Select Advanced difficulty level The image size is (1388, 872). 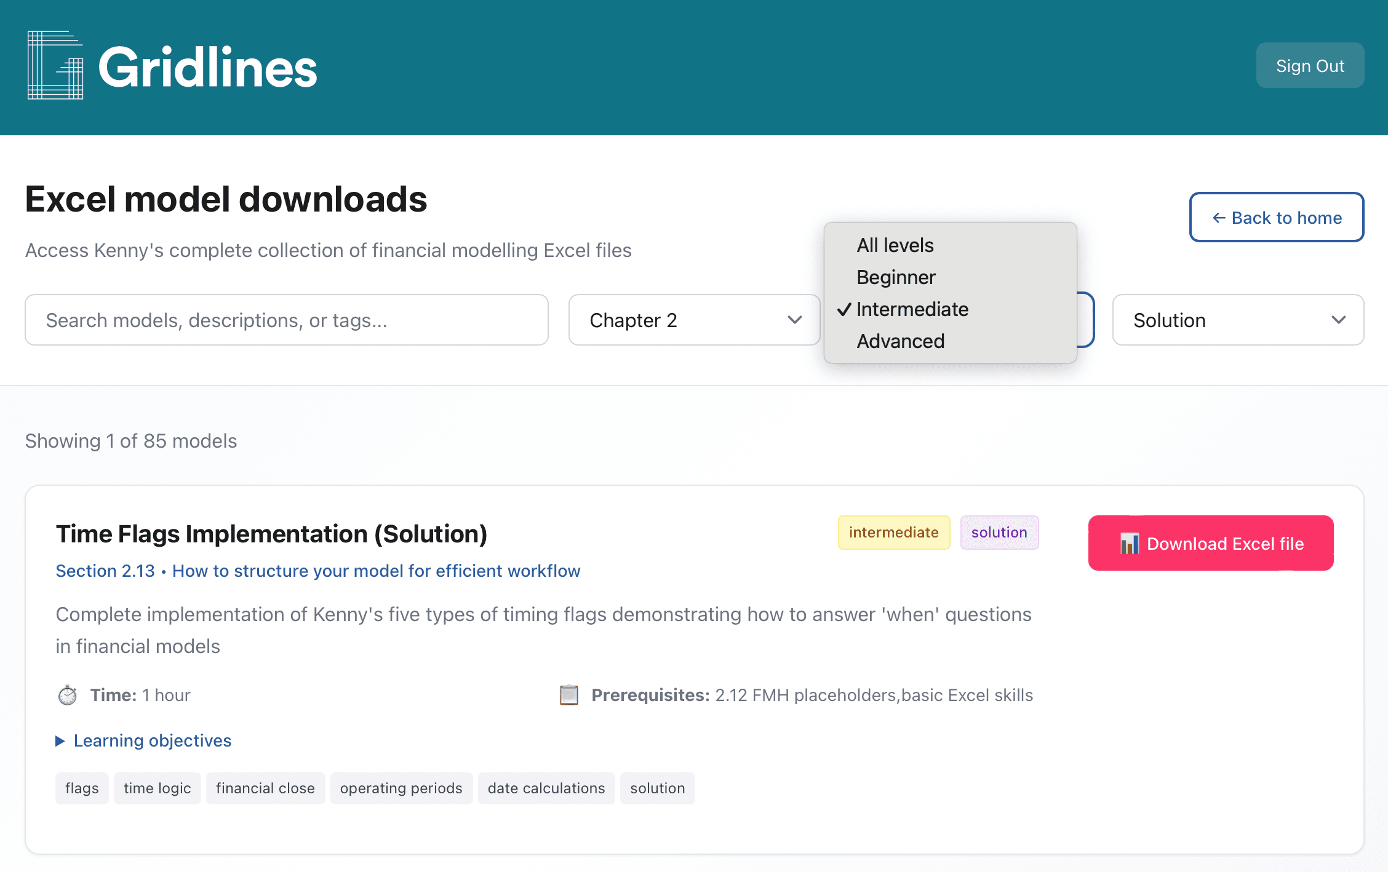coord(900,341)
